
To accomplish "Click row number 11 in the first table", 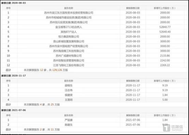I will pos(8,60).
